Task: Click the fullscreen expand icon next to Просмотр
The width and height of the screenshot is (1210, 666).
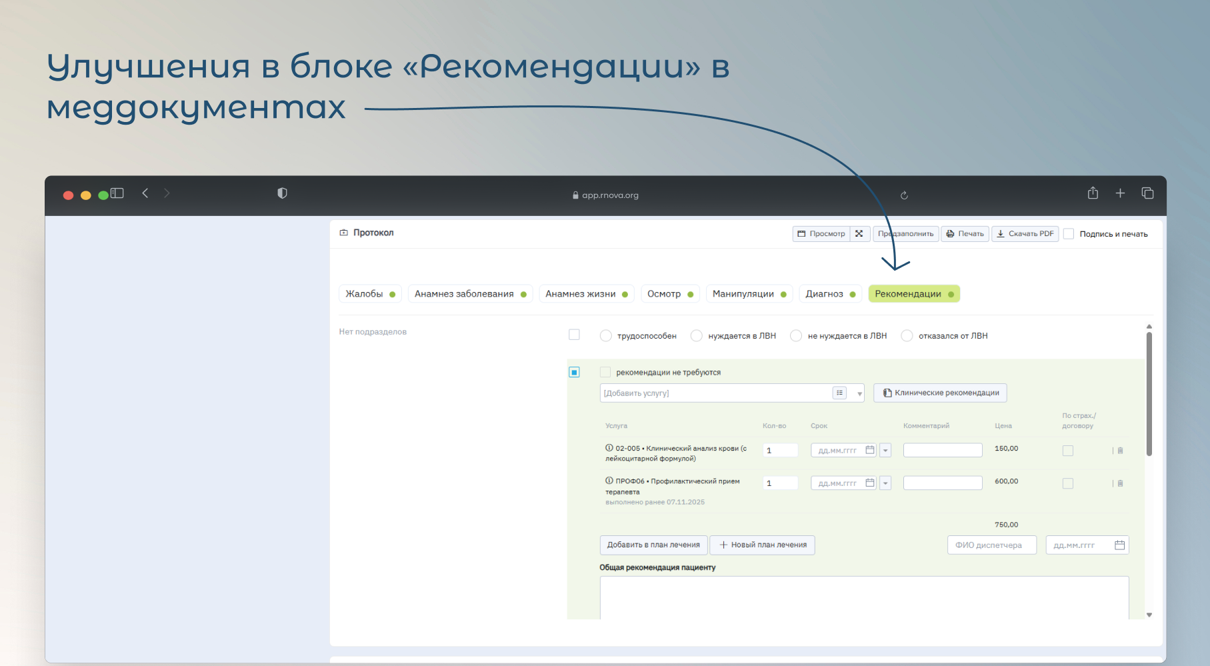Action: click(859, 234)
